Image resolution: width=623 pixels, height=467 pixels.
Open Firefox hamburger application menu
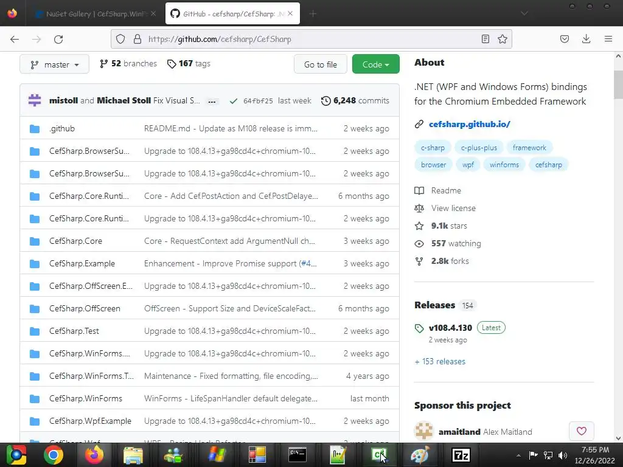[x=608, y=39]
